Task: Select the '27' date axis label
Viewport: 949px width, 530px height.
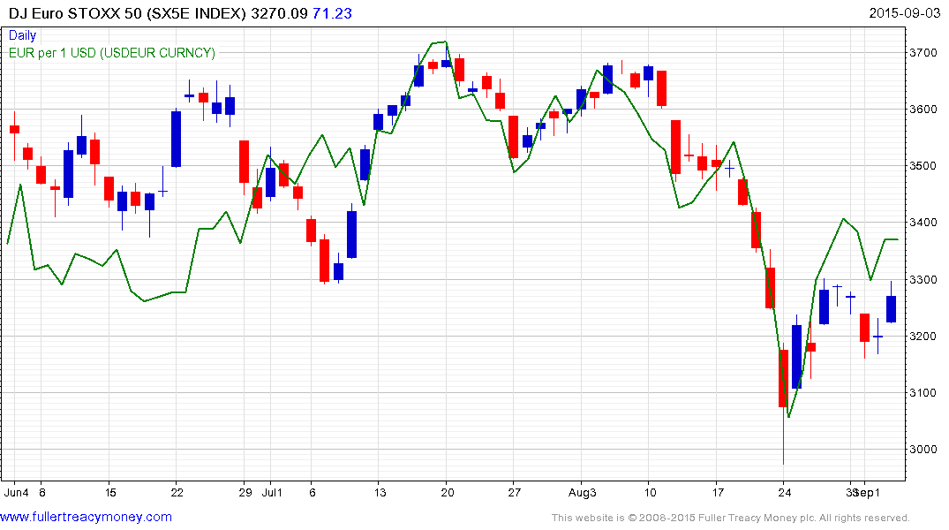Action: [x=514, y=492]
